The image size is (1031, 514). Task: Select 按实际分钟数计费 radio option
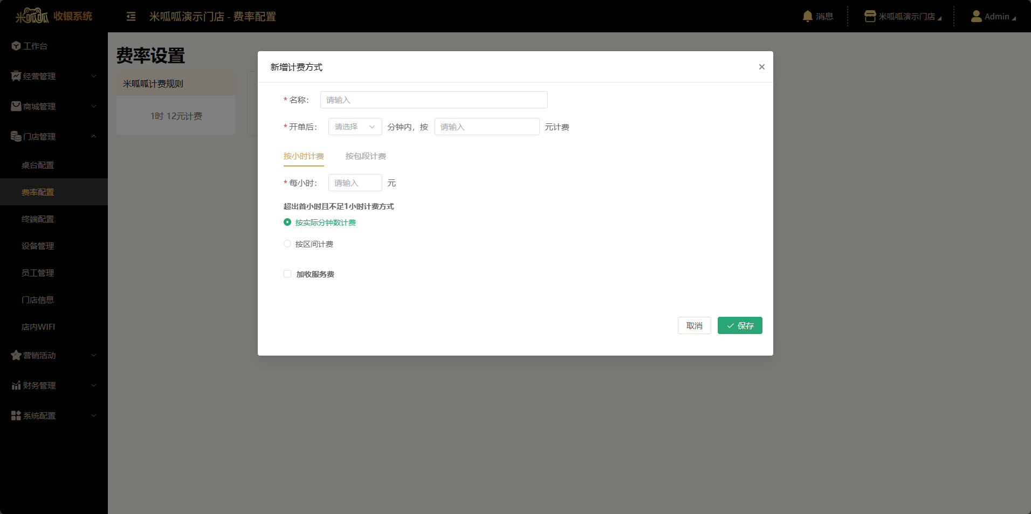(x=287, y=222)
